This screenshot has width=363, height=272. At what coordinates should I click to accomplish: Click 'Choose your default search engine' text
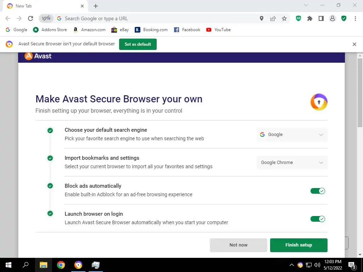(x=106, y=130)
